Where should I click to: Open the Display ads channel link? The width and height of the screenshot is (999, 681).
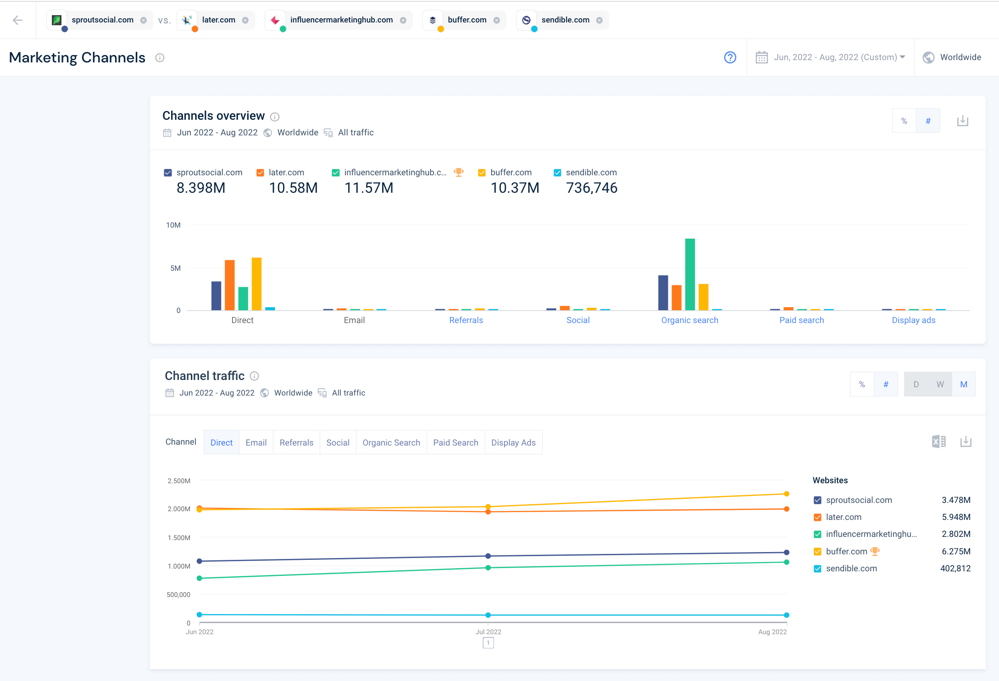click(914, 320)
